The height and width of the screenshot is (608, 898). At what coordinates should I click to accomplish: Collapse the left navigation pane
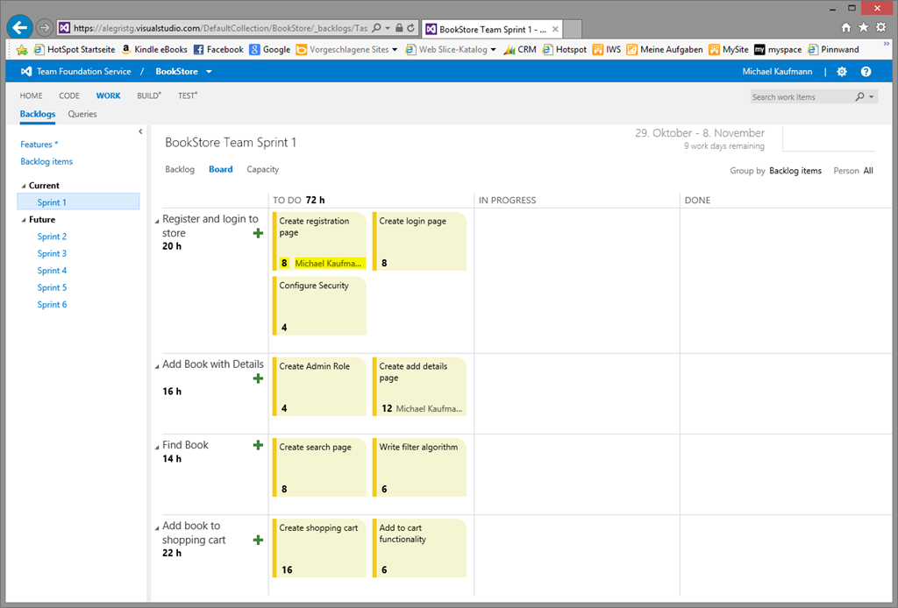(x=140, y=131)
